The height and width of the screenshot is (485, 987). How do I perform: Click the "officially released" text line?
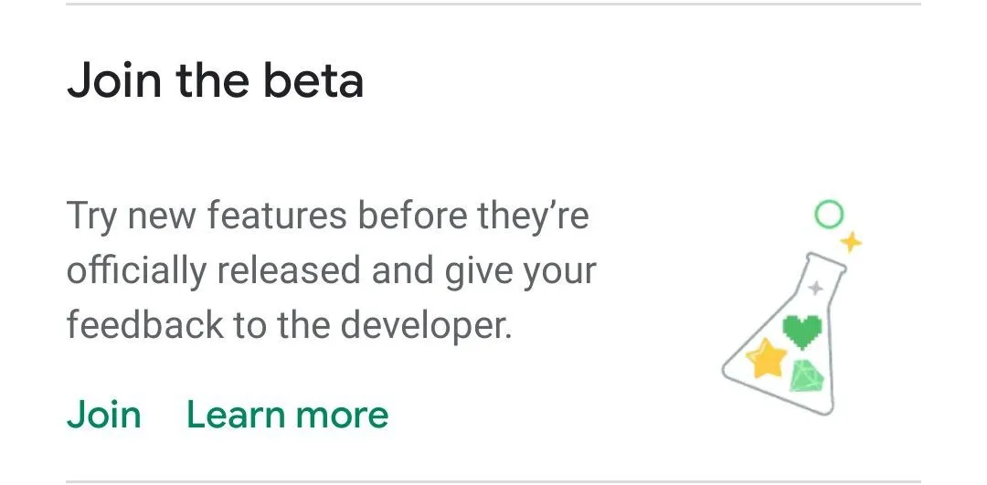click(x=331, y=271)
